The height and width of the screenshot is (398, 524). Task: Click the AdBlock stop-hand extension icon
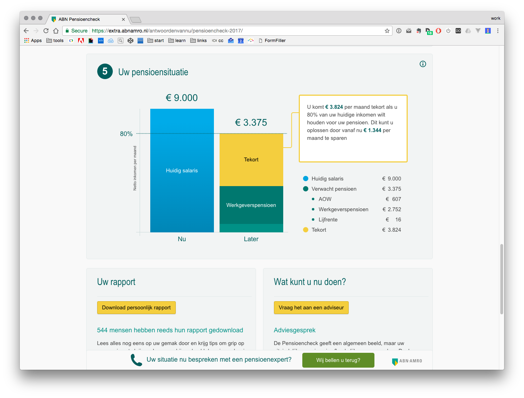[438, 31]
